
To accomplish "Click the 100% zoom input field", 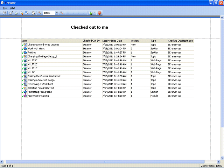I will point(49,13).
